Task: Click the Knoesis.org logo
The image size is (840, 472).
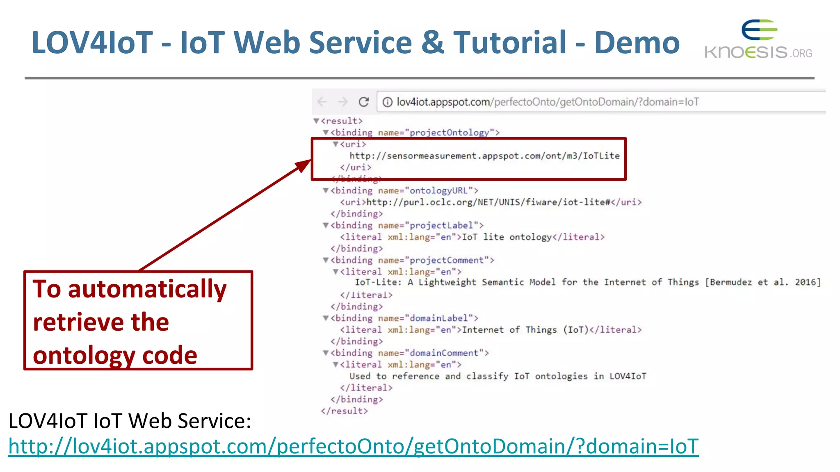Action: click(758, 40)
